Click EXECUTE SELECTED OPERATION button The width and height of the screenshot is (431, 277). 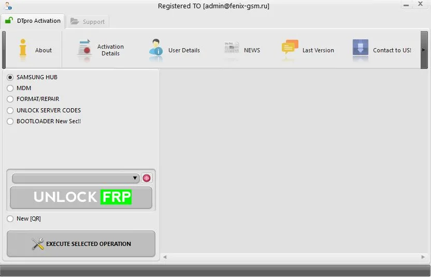click(x=81, y=244)
